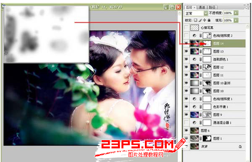Click the lock image pixels brush icon
The width and height of the screenshot is (252, 162).
click(200, 20)
